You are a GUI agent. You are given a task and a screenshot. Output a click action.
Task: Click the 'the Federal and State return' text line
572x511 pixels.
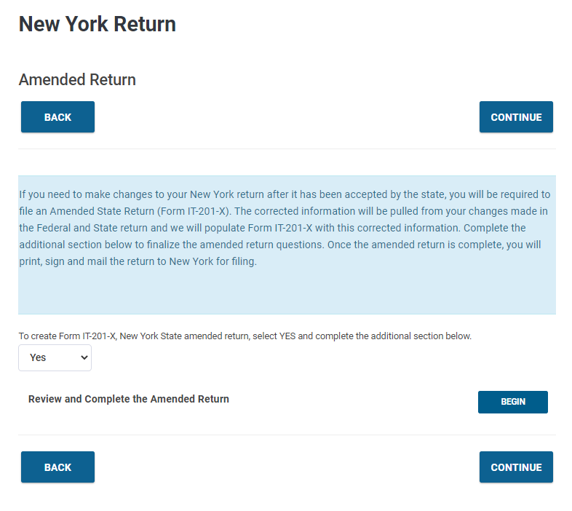272,228
